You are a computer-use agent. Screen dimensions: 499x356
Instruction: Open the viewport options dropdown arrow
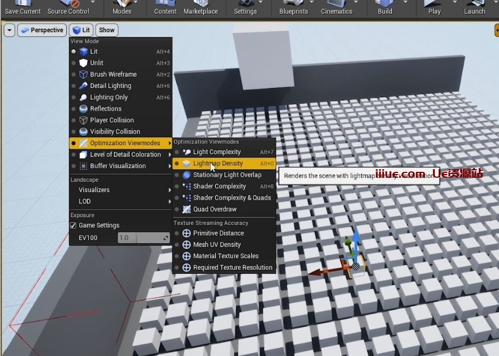click(9, 30)
